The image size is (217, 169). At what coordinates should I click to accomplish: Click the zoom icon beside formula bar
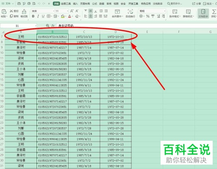47,26
